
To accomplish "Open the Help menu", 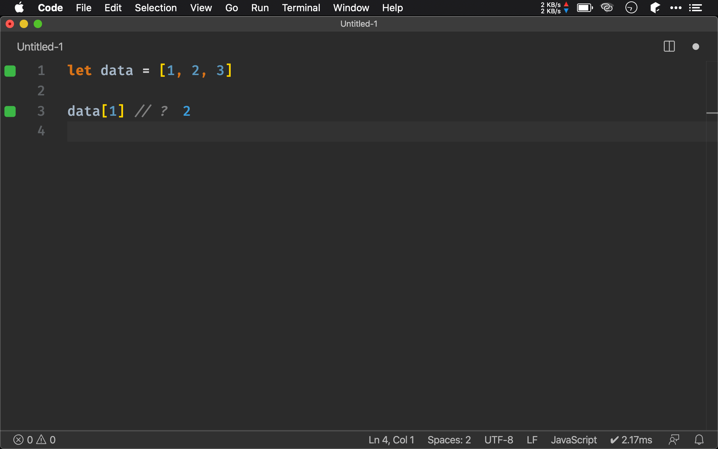I will click(392, 8).
